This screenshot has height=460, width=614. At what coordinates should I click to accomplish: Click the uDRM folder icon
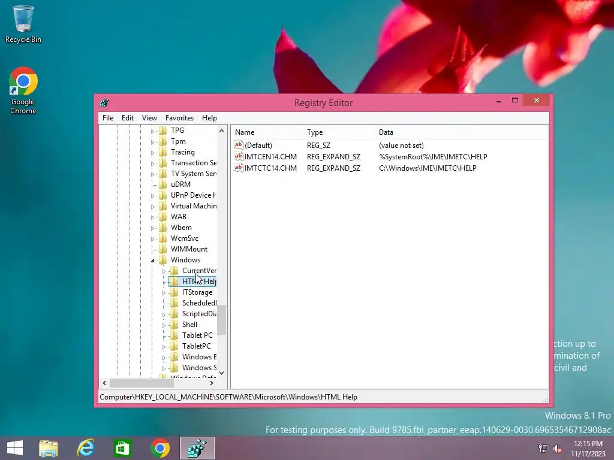(x=163, y=184)
